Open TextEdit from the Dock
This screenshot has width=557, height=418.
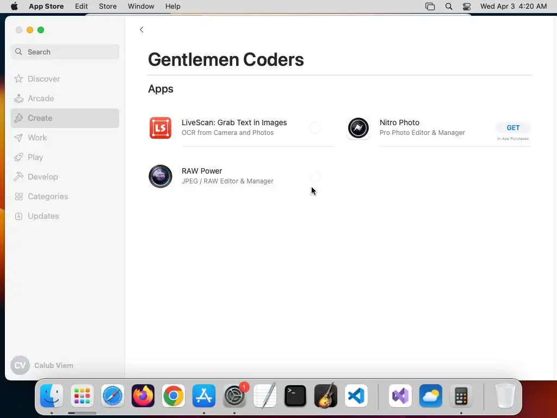(265, 396)
